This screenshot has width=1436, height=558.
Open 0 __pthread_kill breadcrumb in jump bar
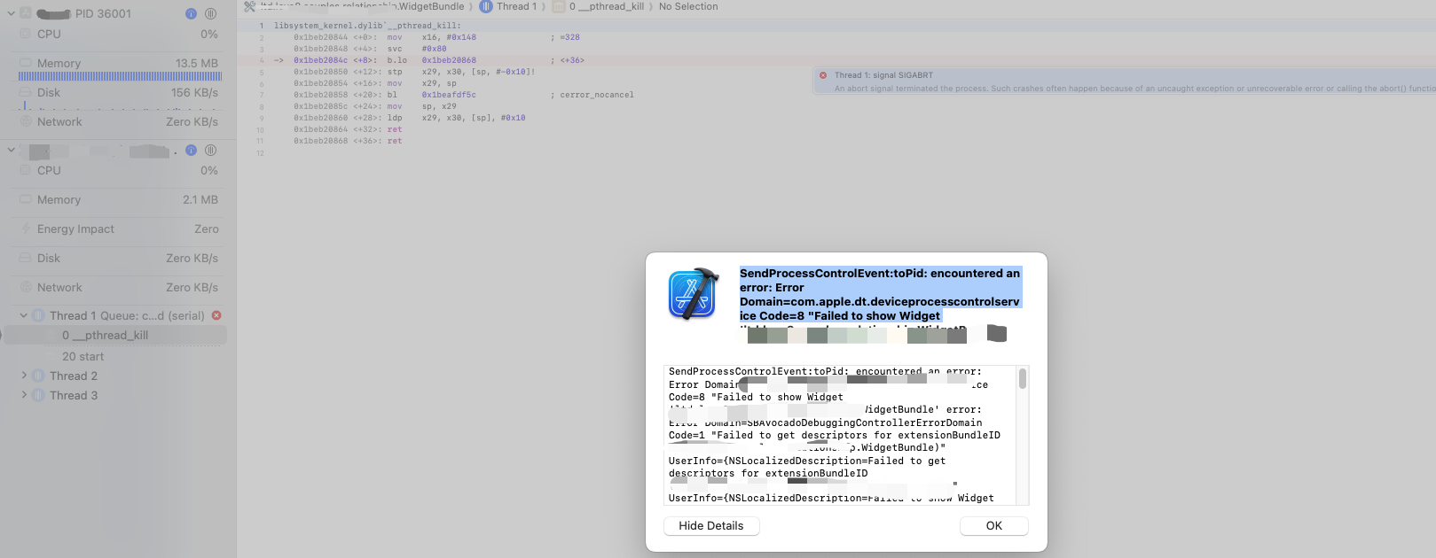[599, 6]
